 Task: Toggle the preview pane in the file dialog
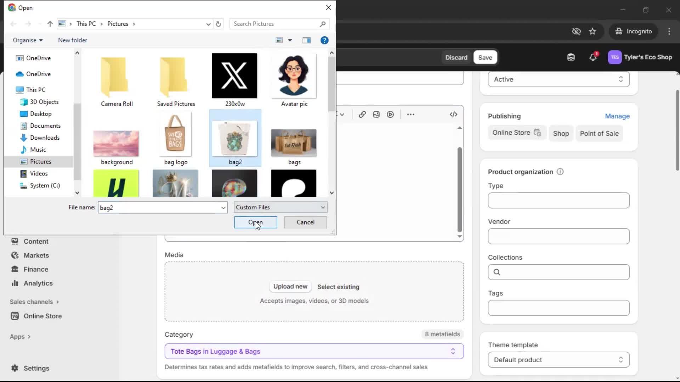point(307,40)
